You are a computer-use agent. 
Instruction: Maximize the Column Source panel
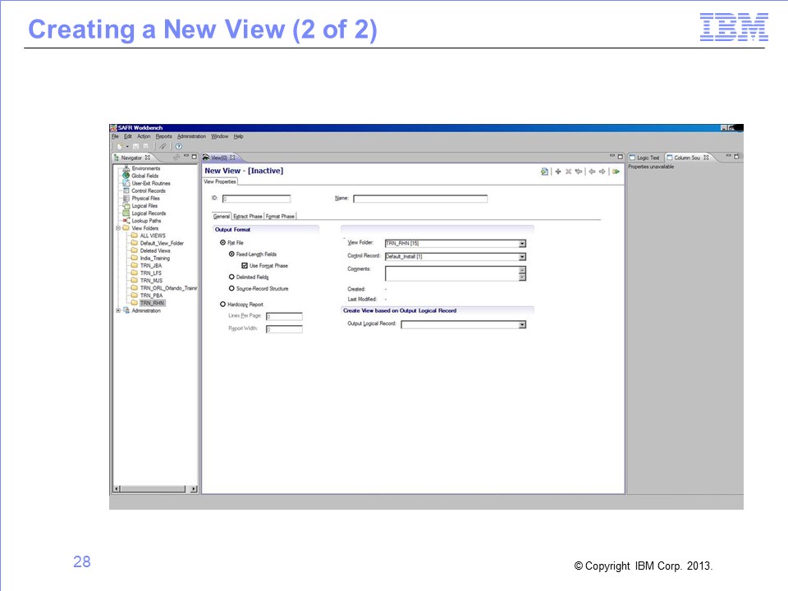[737, 156]
